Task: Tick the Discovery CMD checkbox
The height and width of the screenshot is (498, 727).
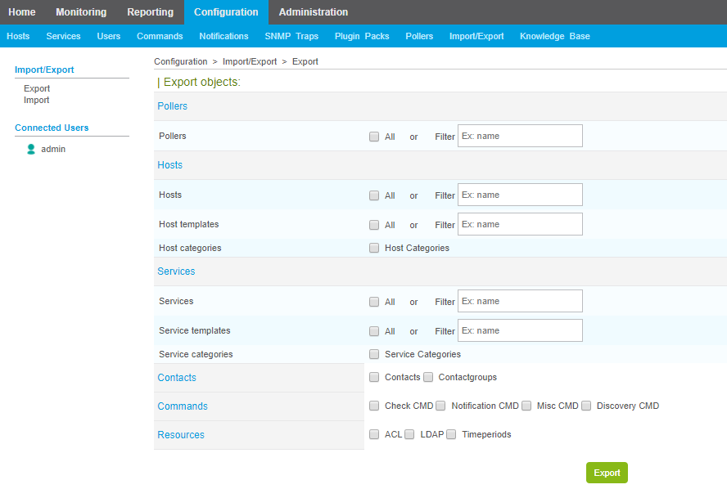Action: coord(586,406)
